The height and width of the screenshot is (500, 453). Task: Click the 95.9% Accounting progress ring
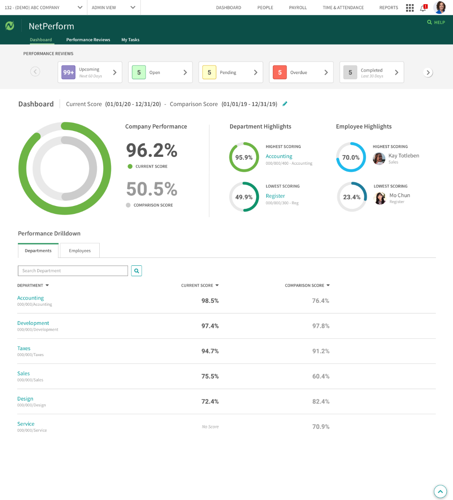coord(244,157)
